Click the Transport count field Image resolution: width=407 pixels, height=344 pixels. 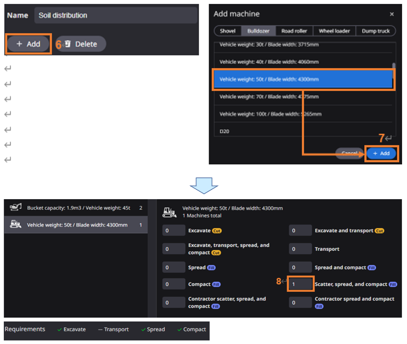pos(300,249)
